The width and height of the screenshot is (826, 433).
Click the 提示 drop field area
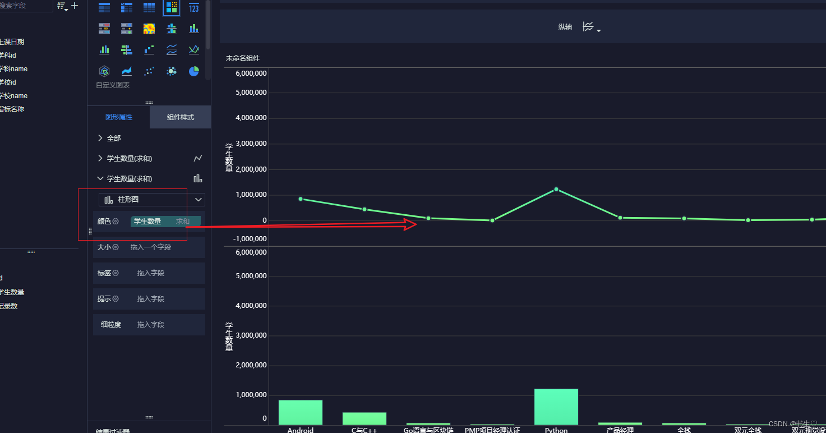click(x=149, y=299)
